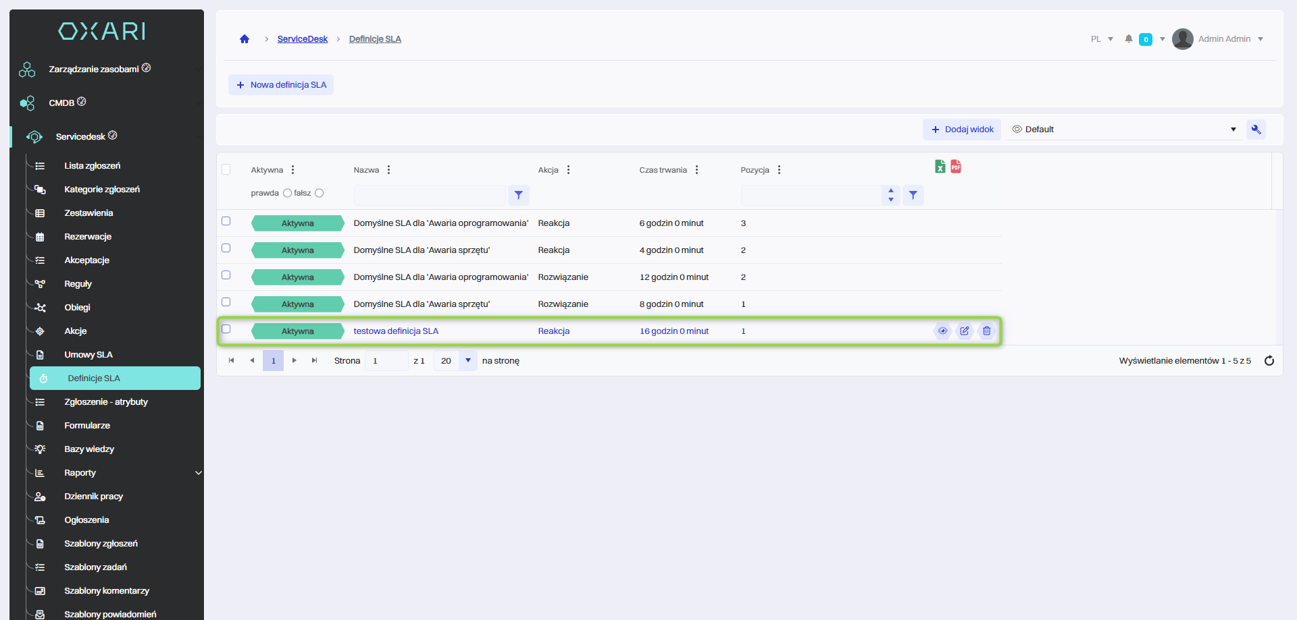
Task: Click Nowa definicja SLA button
Action: (x=281, y=85)
